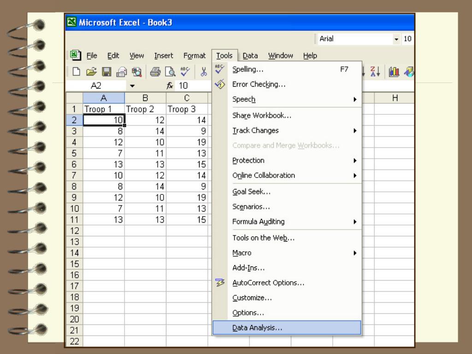Click the Error Checking menu icon
This screenshot has height=354, width=472.
(220, 84)
